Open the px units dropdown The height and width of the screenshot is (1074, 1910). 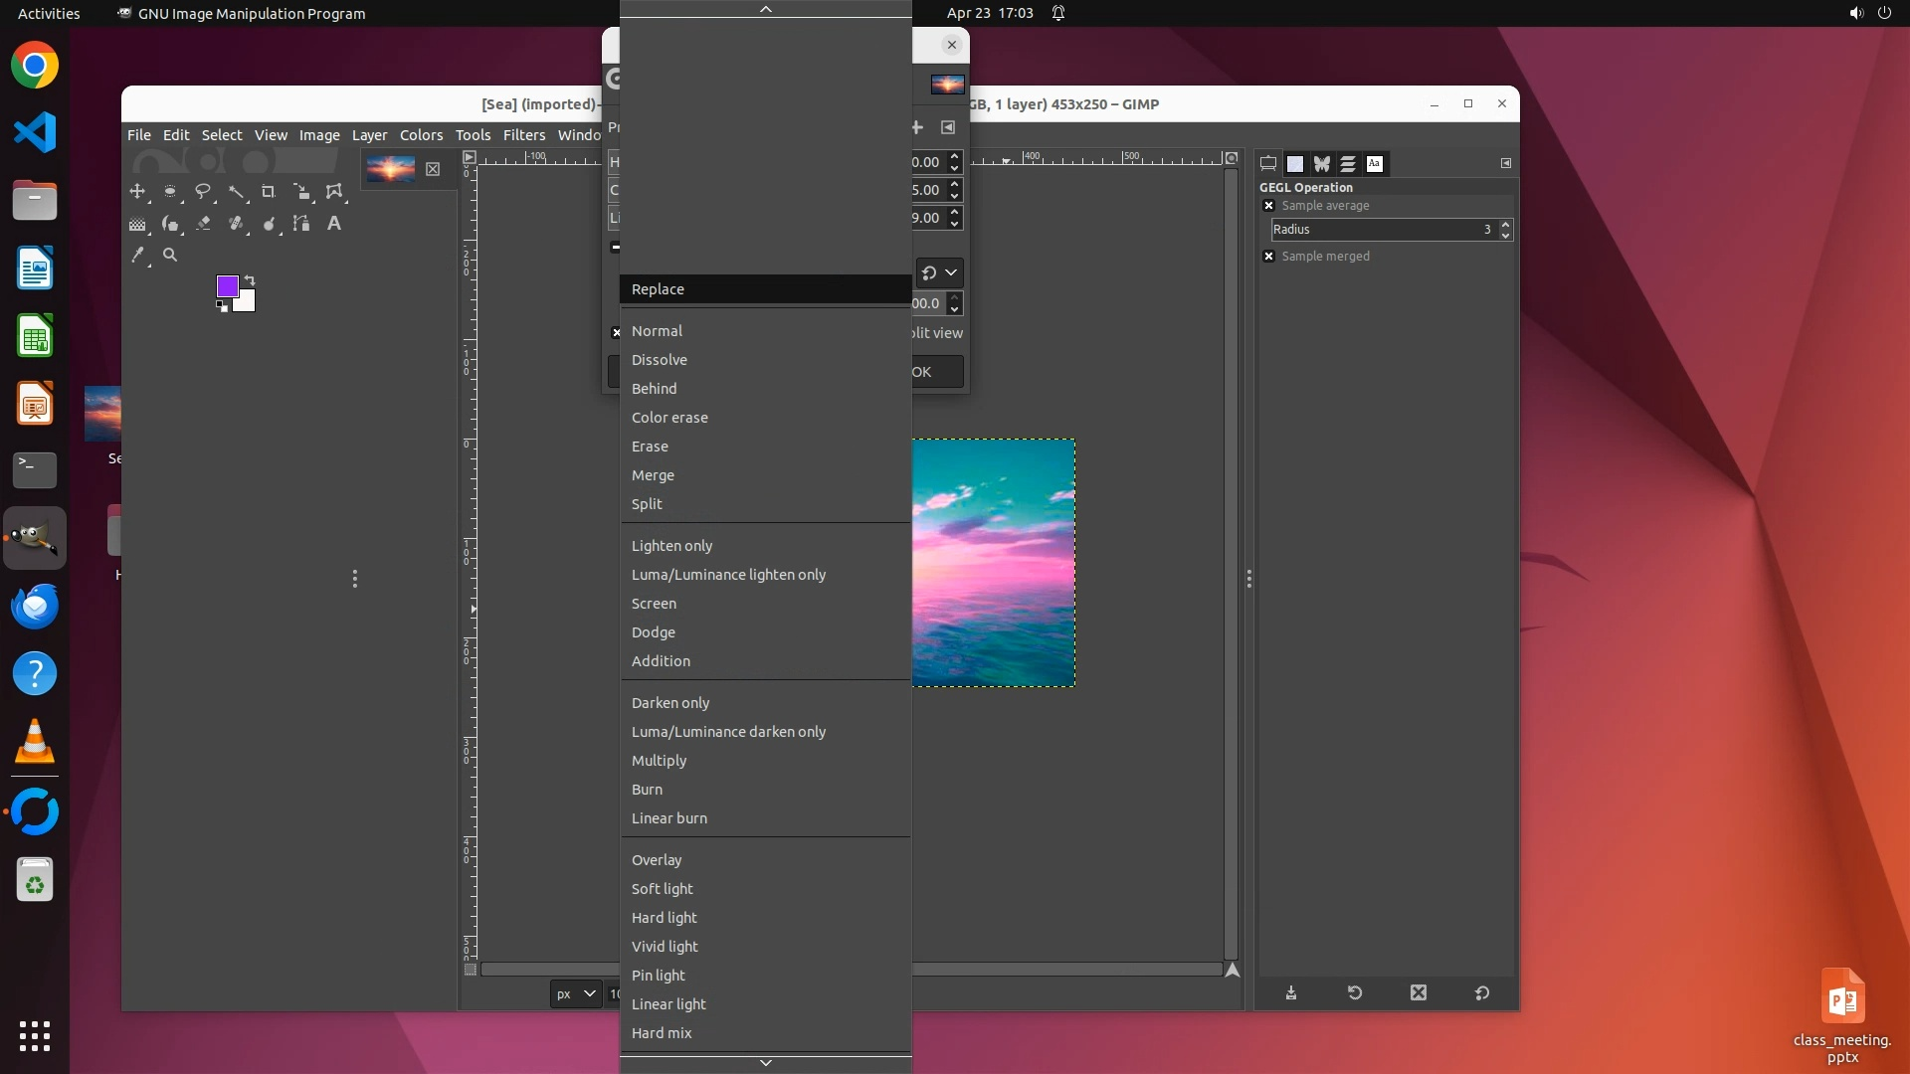575,993
